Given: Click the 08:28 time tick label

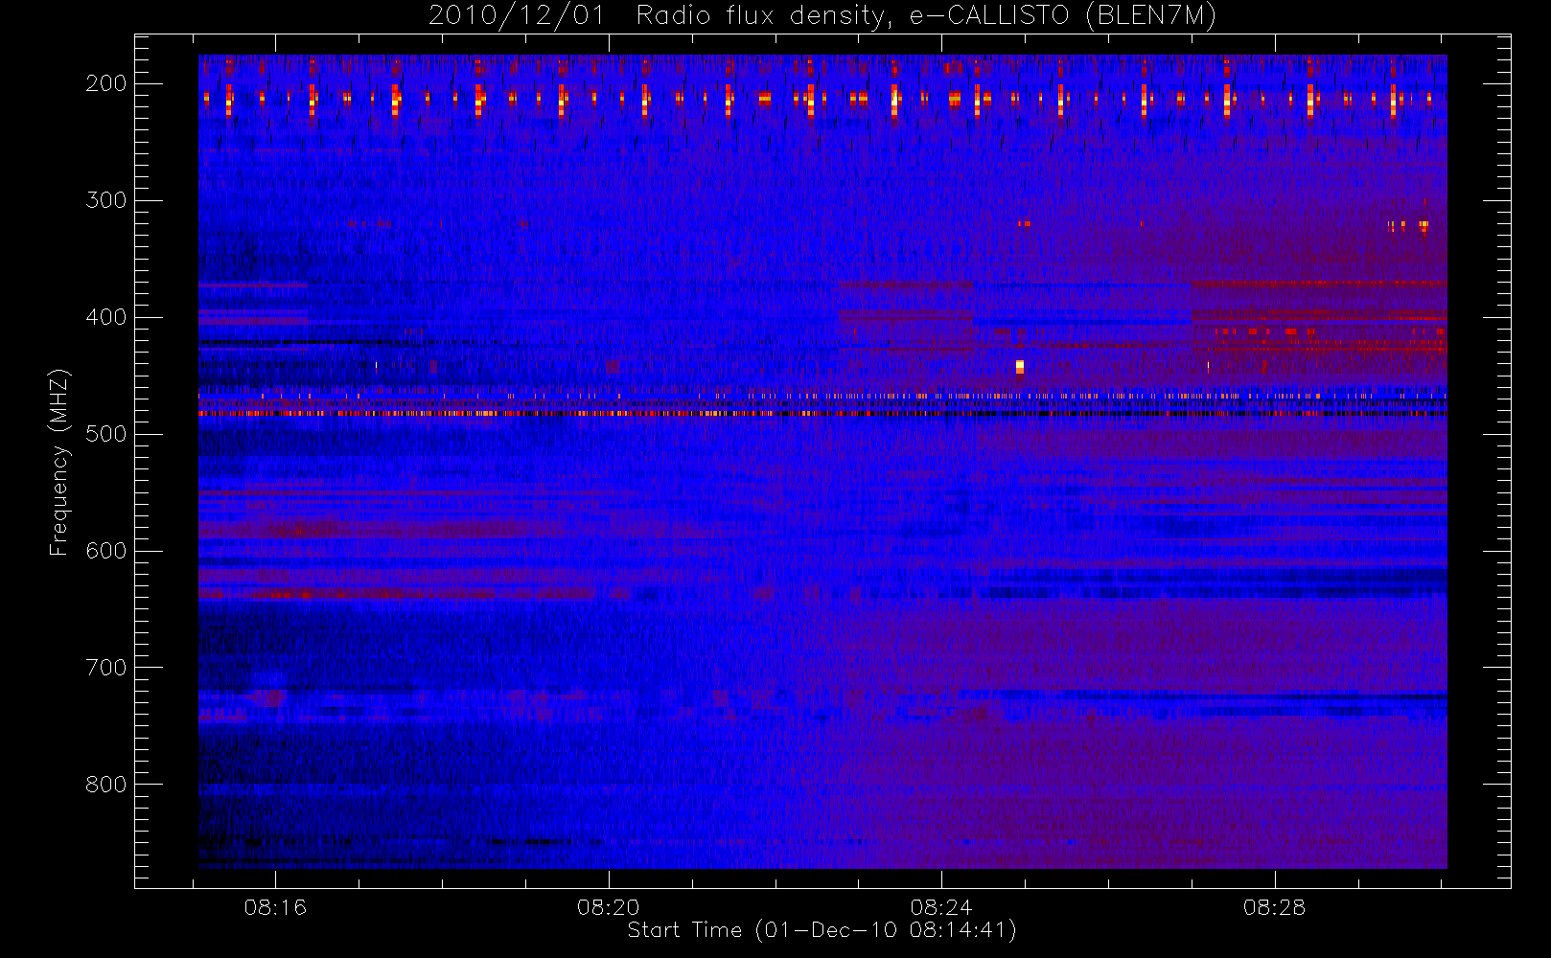Looking at the screenshot, I should 1275,907.
